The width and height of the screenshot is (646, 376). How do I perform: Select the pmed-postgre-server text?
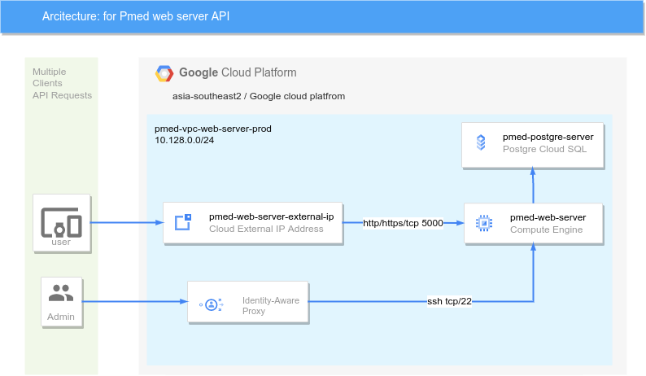(548, 137)
